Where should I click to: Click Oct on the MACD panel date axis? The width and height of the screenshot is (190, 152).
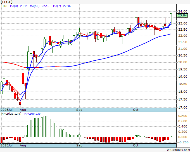click(x=136, y=145)
